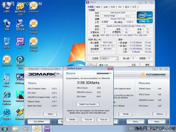Screen dimensions: 176x132
Task: Launch the cpuz desktop shortcut
Action: click(x=20, y=43)
